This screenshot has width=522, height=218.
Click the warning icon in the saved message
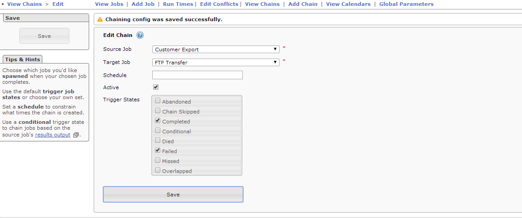(100, 20)
